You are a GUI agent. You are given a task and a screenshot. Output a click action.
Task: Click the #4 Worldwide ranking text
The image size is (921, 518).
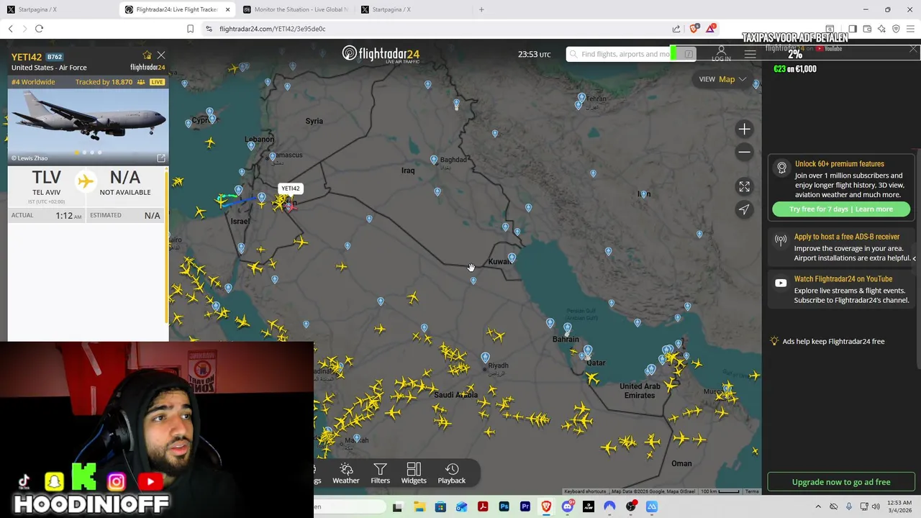(x=33, y=82)
